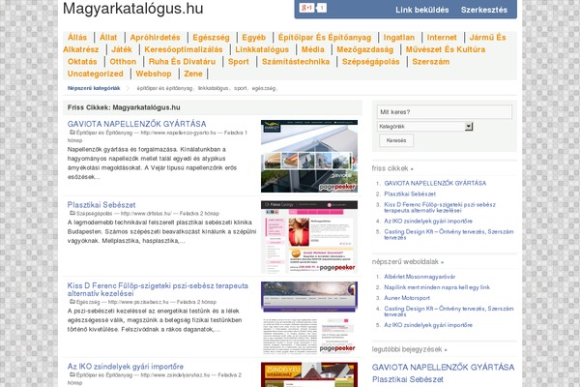
Task: Go to the Otthon category
Action: pyautogui.click(x=123, y=62)
